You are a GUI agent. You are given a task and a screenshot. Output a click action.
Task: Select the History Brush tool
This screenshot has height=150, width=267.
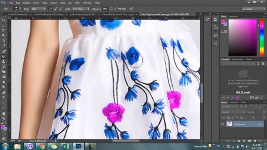coord(4,67)
